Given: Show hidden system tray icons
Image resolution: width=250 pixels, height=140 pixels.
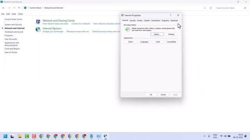Looking at the screenshot, I should 204,136.
